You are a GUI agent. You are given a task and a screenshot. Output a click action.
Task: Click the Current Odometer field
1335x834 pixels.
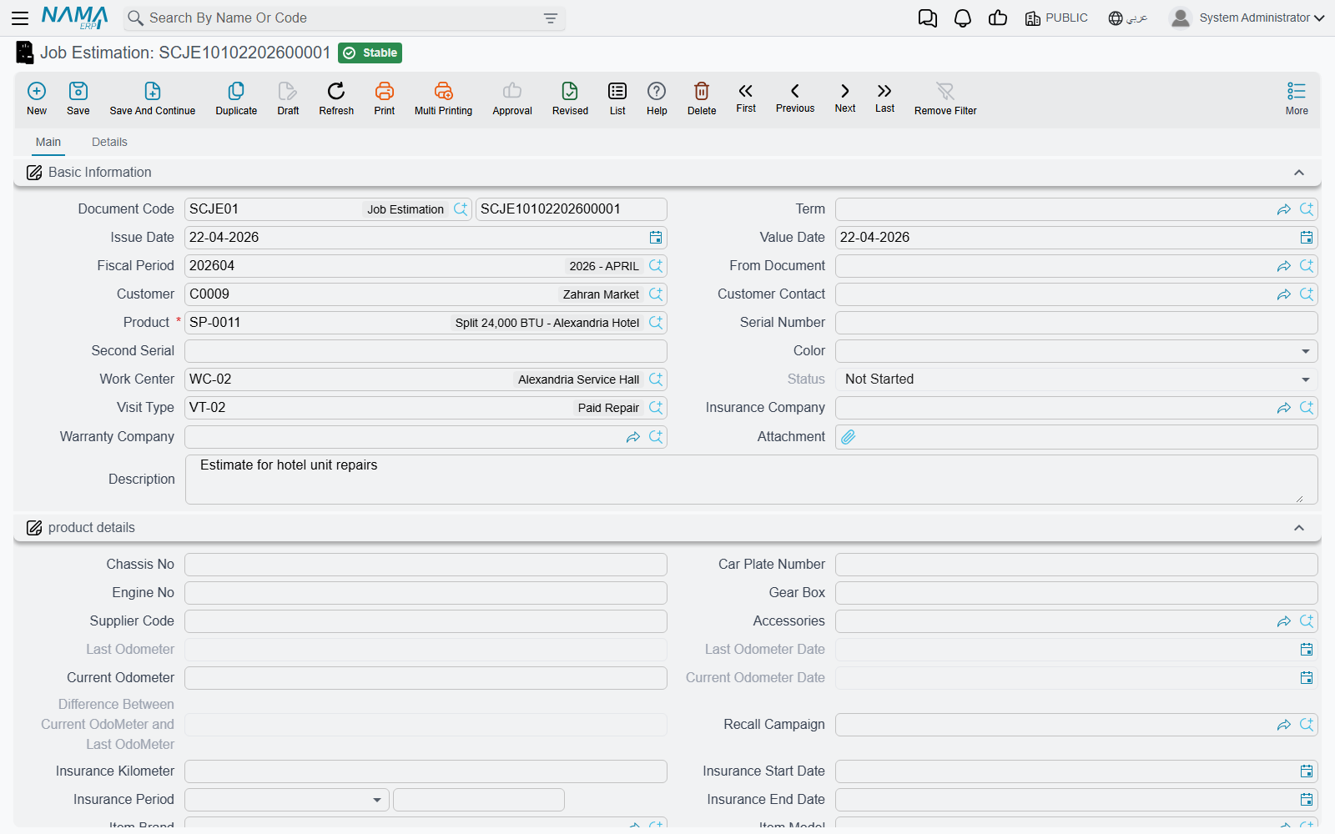point(426,678)
